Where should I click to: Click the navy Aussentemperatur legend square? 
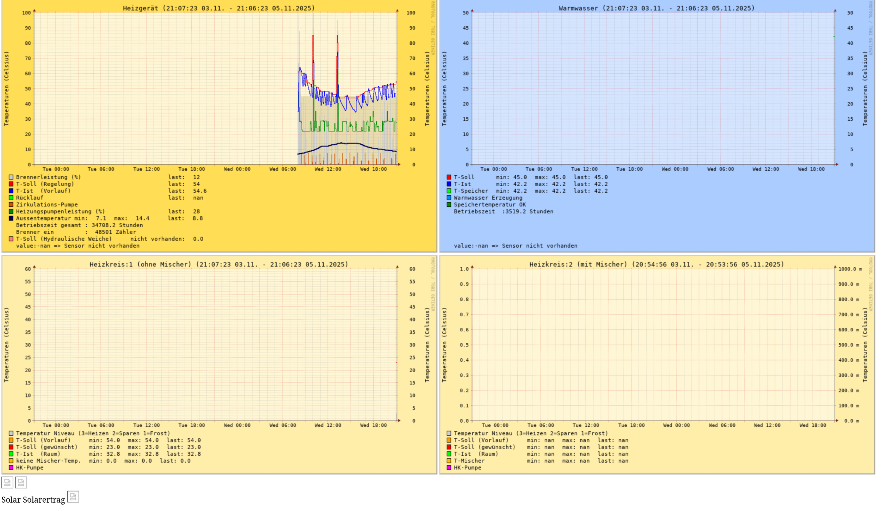tap(11, 218)
